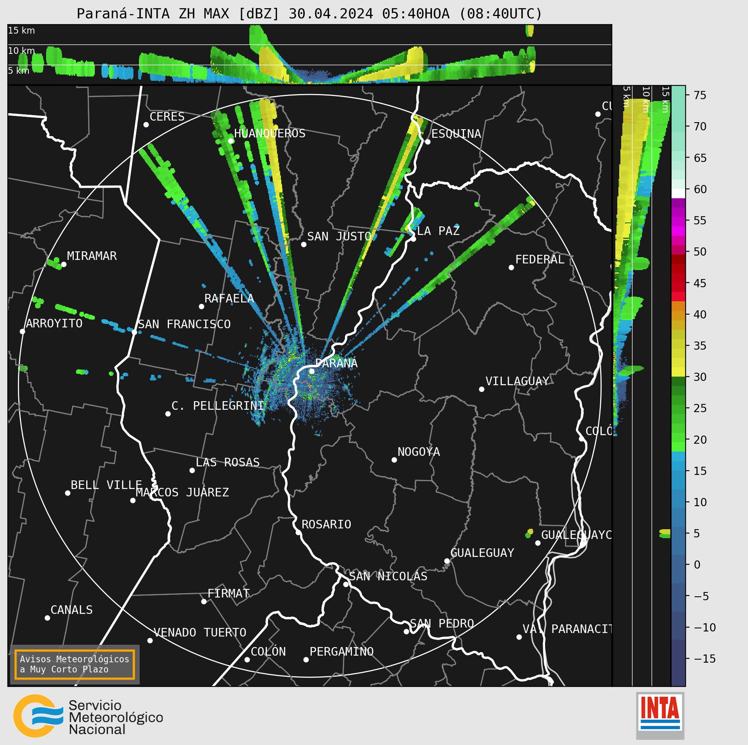Click the -15 dBZ value on the color scale
The width and height of the screenshot is (748, 745).
[705, 659]
